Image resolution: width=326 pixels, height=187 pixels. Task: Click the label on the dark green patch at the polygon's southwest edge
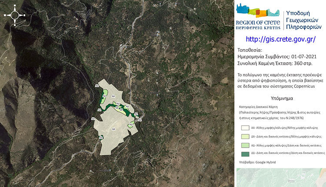[x=101, y=137]
